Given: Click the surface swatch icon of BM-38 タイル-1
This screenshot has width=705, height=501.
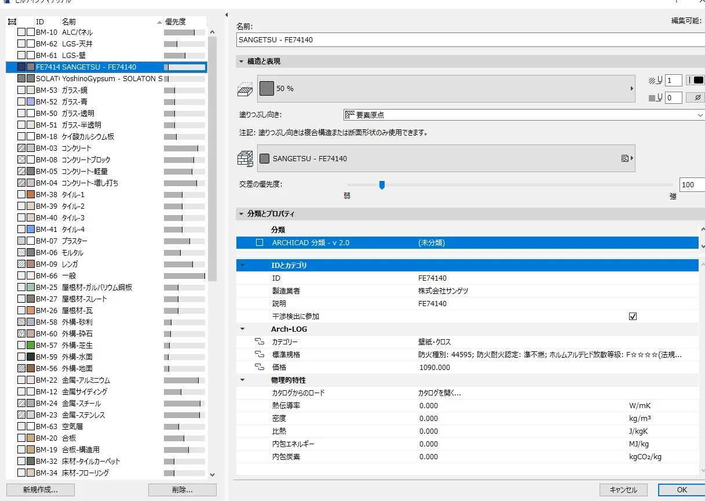Looking at the screenshot, I should (31, 195).
